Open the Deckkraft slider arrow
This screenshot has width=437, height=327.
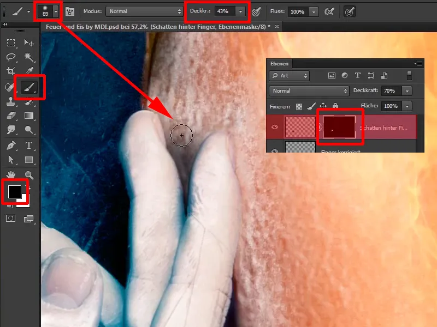(x=407, y=91)
